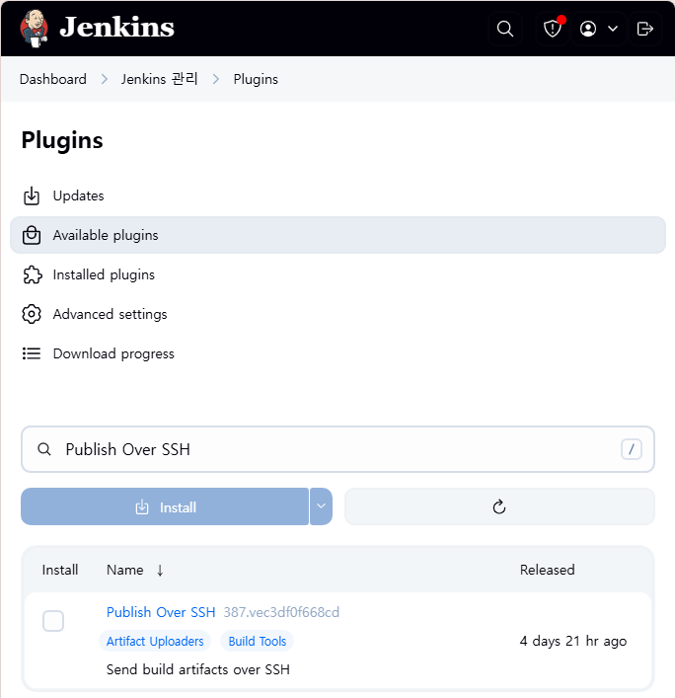Click the refresh plugin list button
The width and height of the screenshot is (675, 698).
[x=499, y=506]
